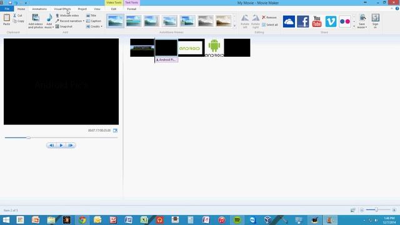Collapse the ribbon with the chevron

[392, 9]
